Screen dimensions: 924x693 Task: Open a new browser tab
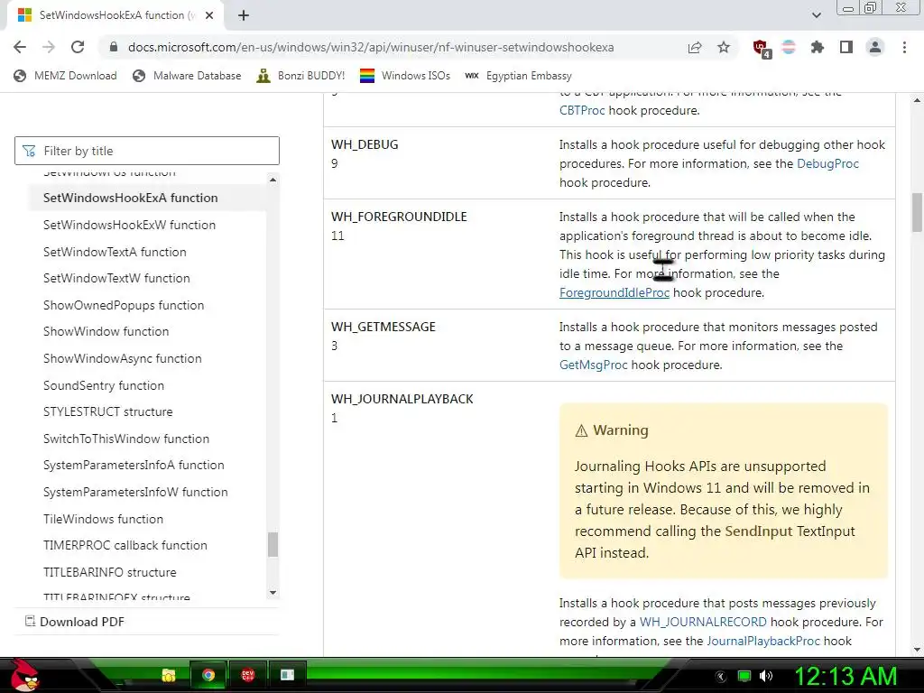244,15
